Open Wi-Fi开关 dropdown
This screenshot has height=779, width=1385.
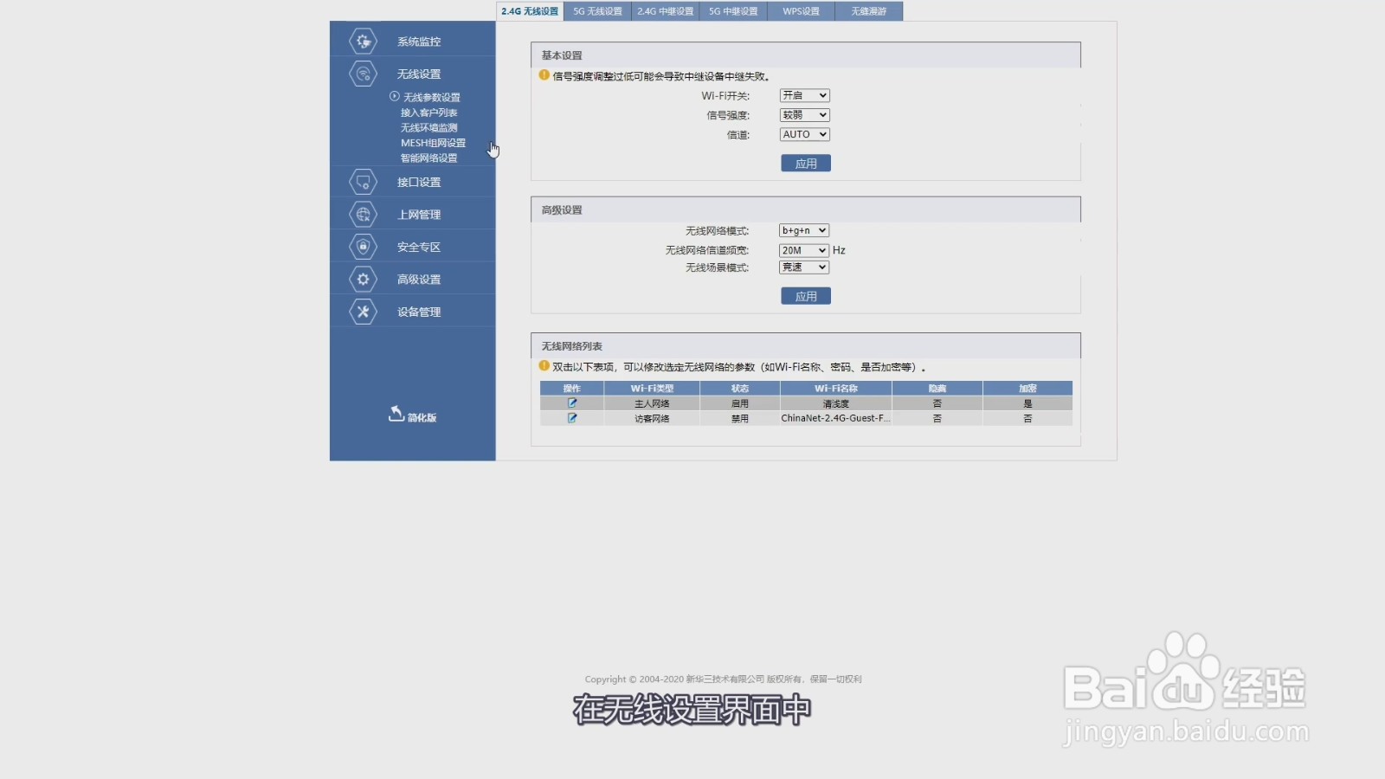(804, 95)
